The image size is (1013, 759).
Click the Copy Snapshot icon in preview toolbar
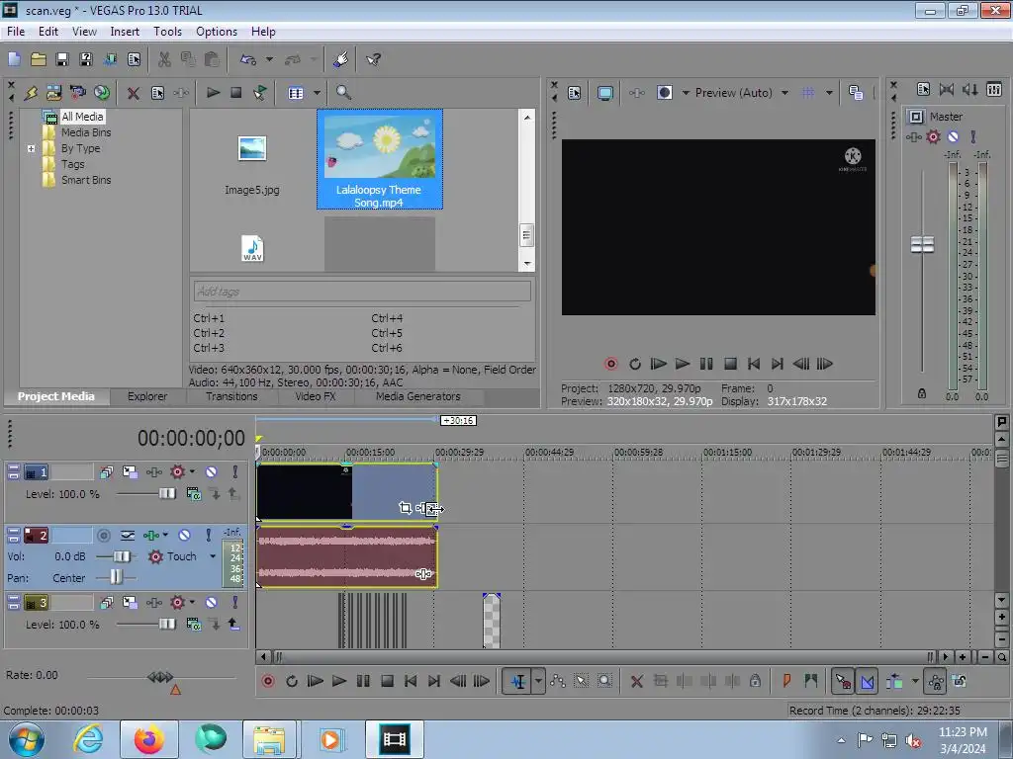(x=856, y=93)
